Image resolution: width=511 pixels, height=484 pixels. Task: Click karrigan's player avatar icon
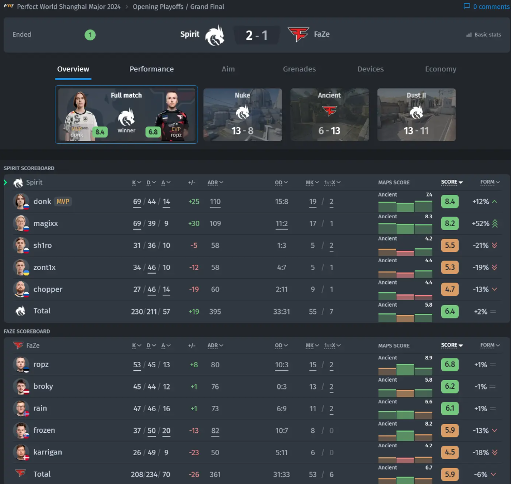coord(21,452)
